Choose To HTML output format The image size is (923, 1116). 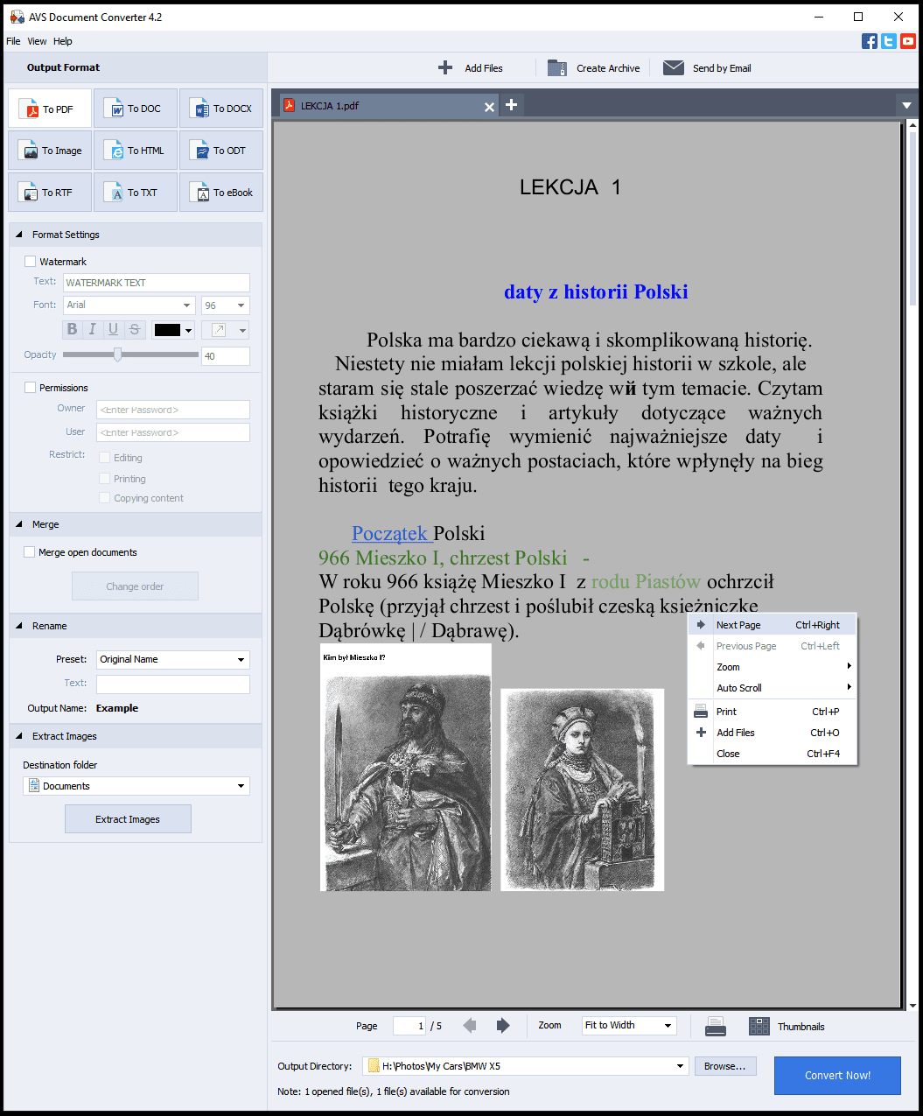click(136, 151)
